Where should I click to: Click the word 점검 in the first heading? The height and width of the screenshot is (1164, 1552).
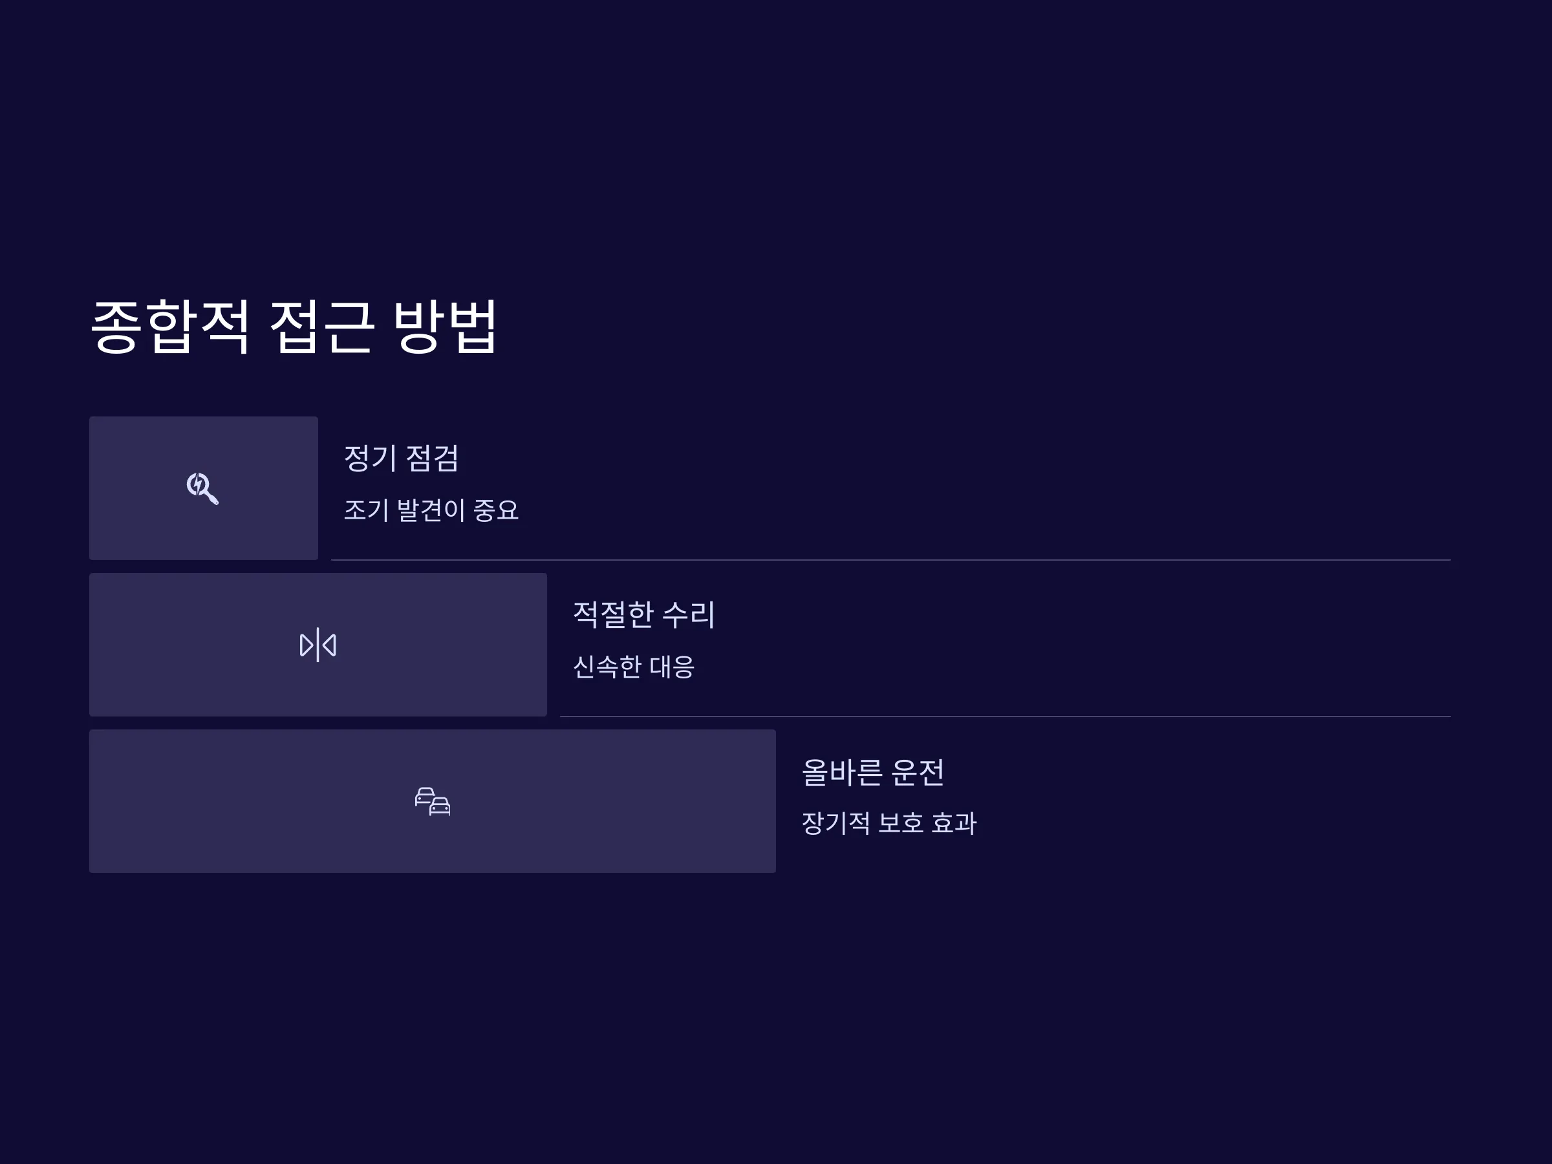coord(432,458)
